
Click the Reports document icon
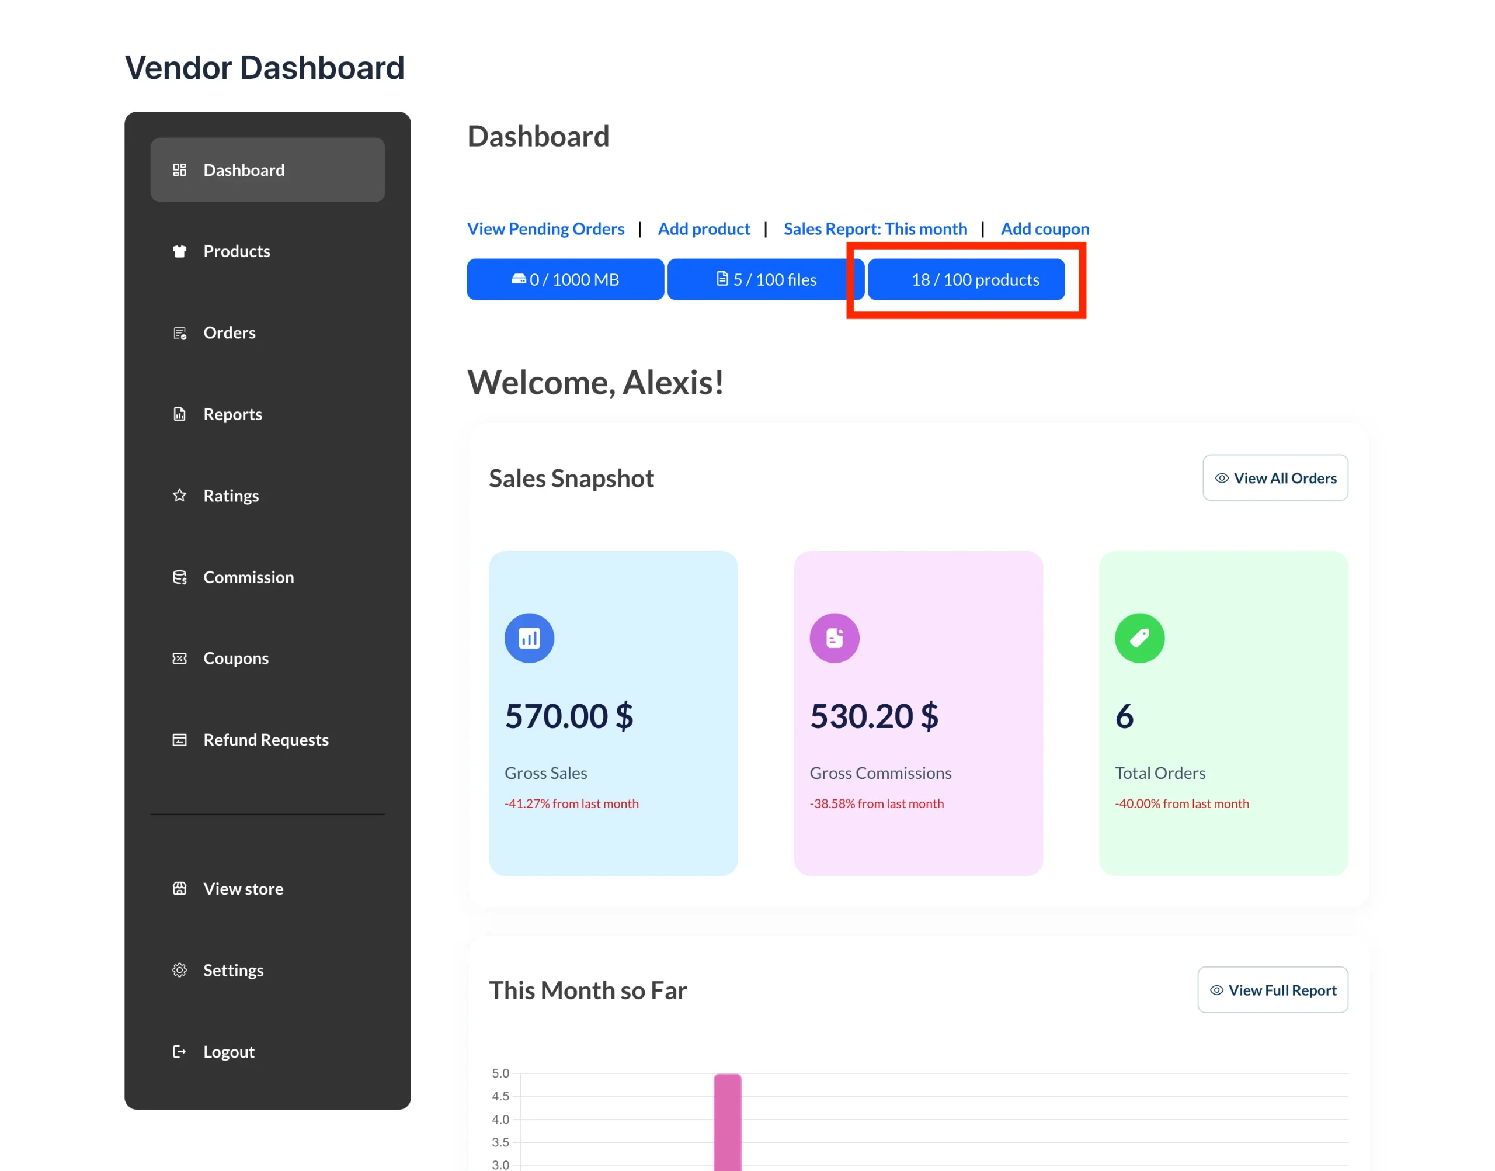179,414
